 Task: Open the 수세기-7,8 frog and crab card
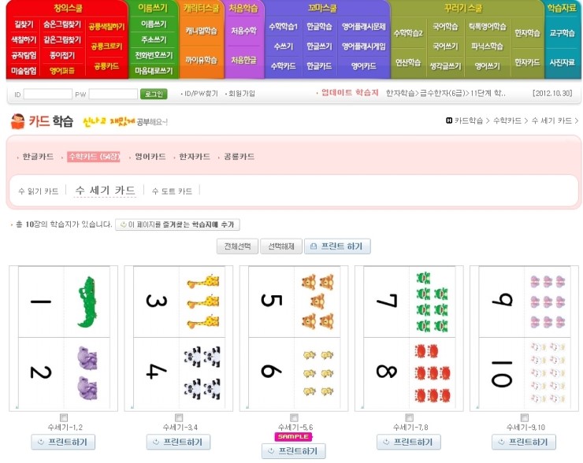[409, 338]
